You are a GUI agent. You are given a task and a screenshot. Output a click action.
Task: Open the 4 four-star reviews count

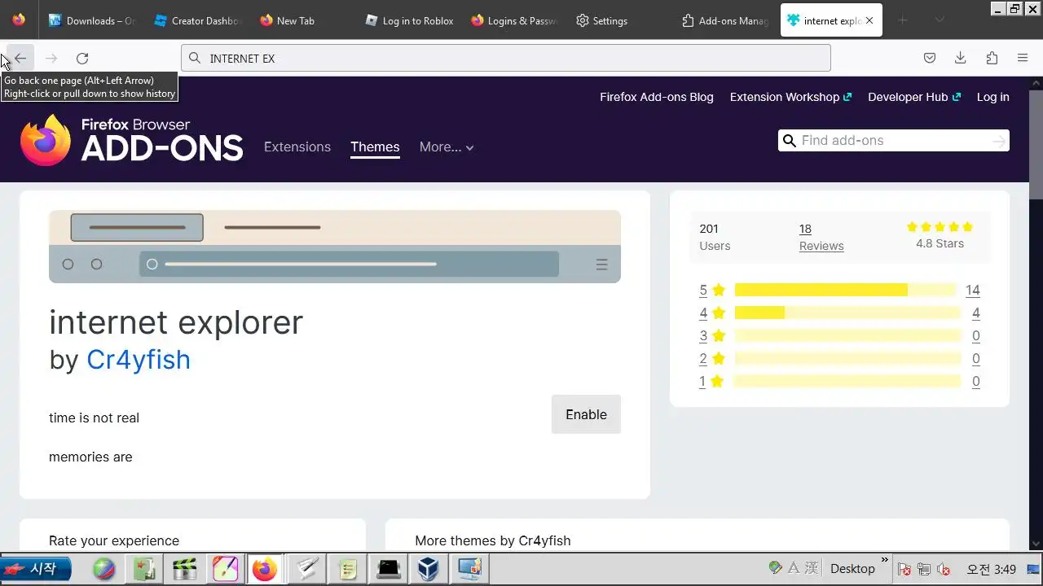tap(976, 313)
